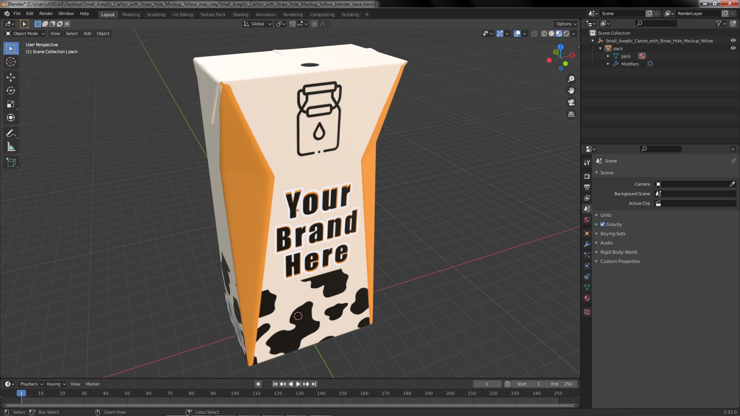Viewport: 740px width, 416px height.
Task: Open the Texture properties checker tab
Action: (587, 312)
